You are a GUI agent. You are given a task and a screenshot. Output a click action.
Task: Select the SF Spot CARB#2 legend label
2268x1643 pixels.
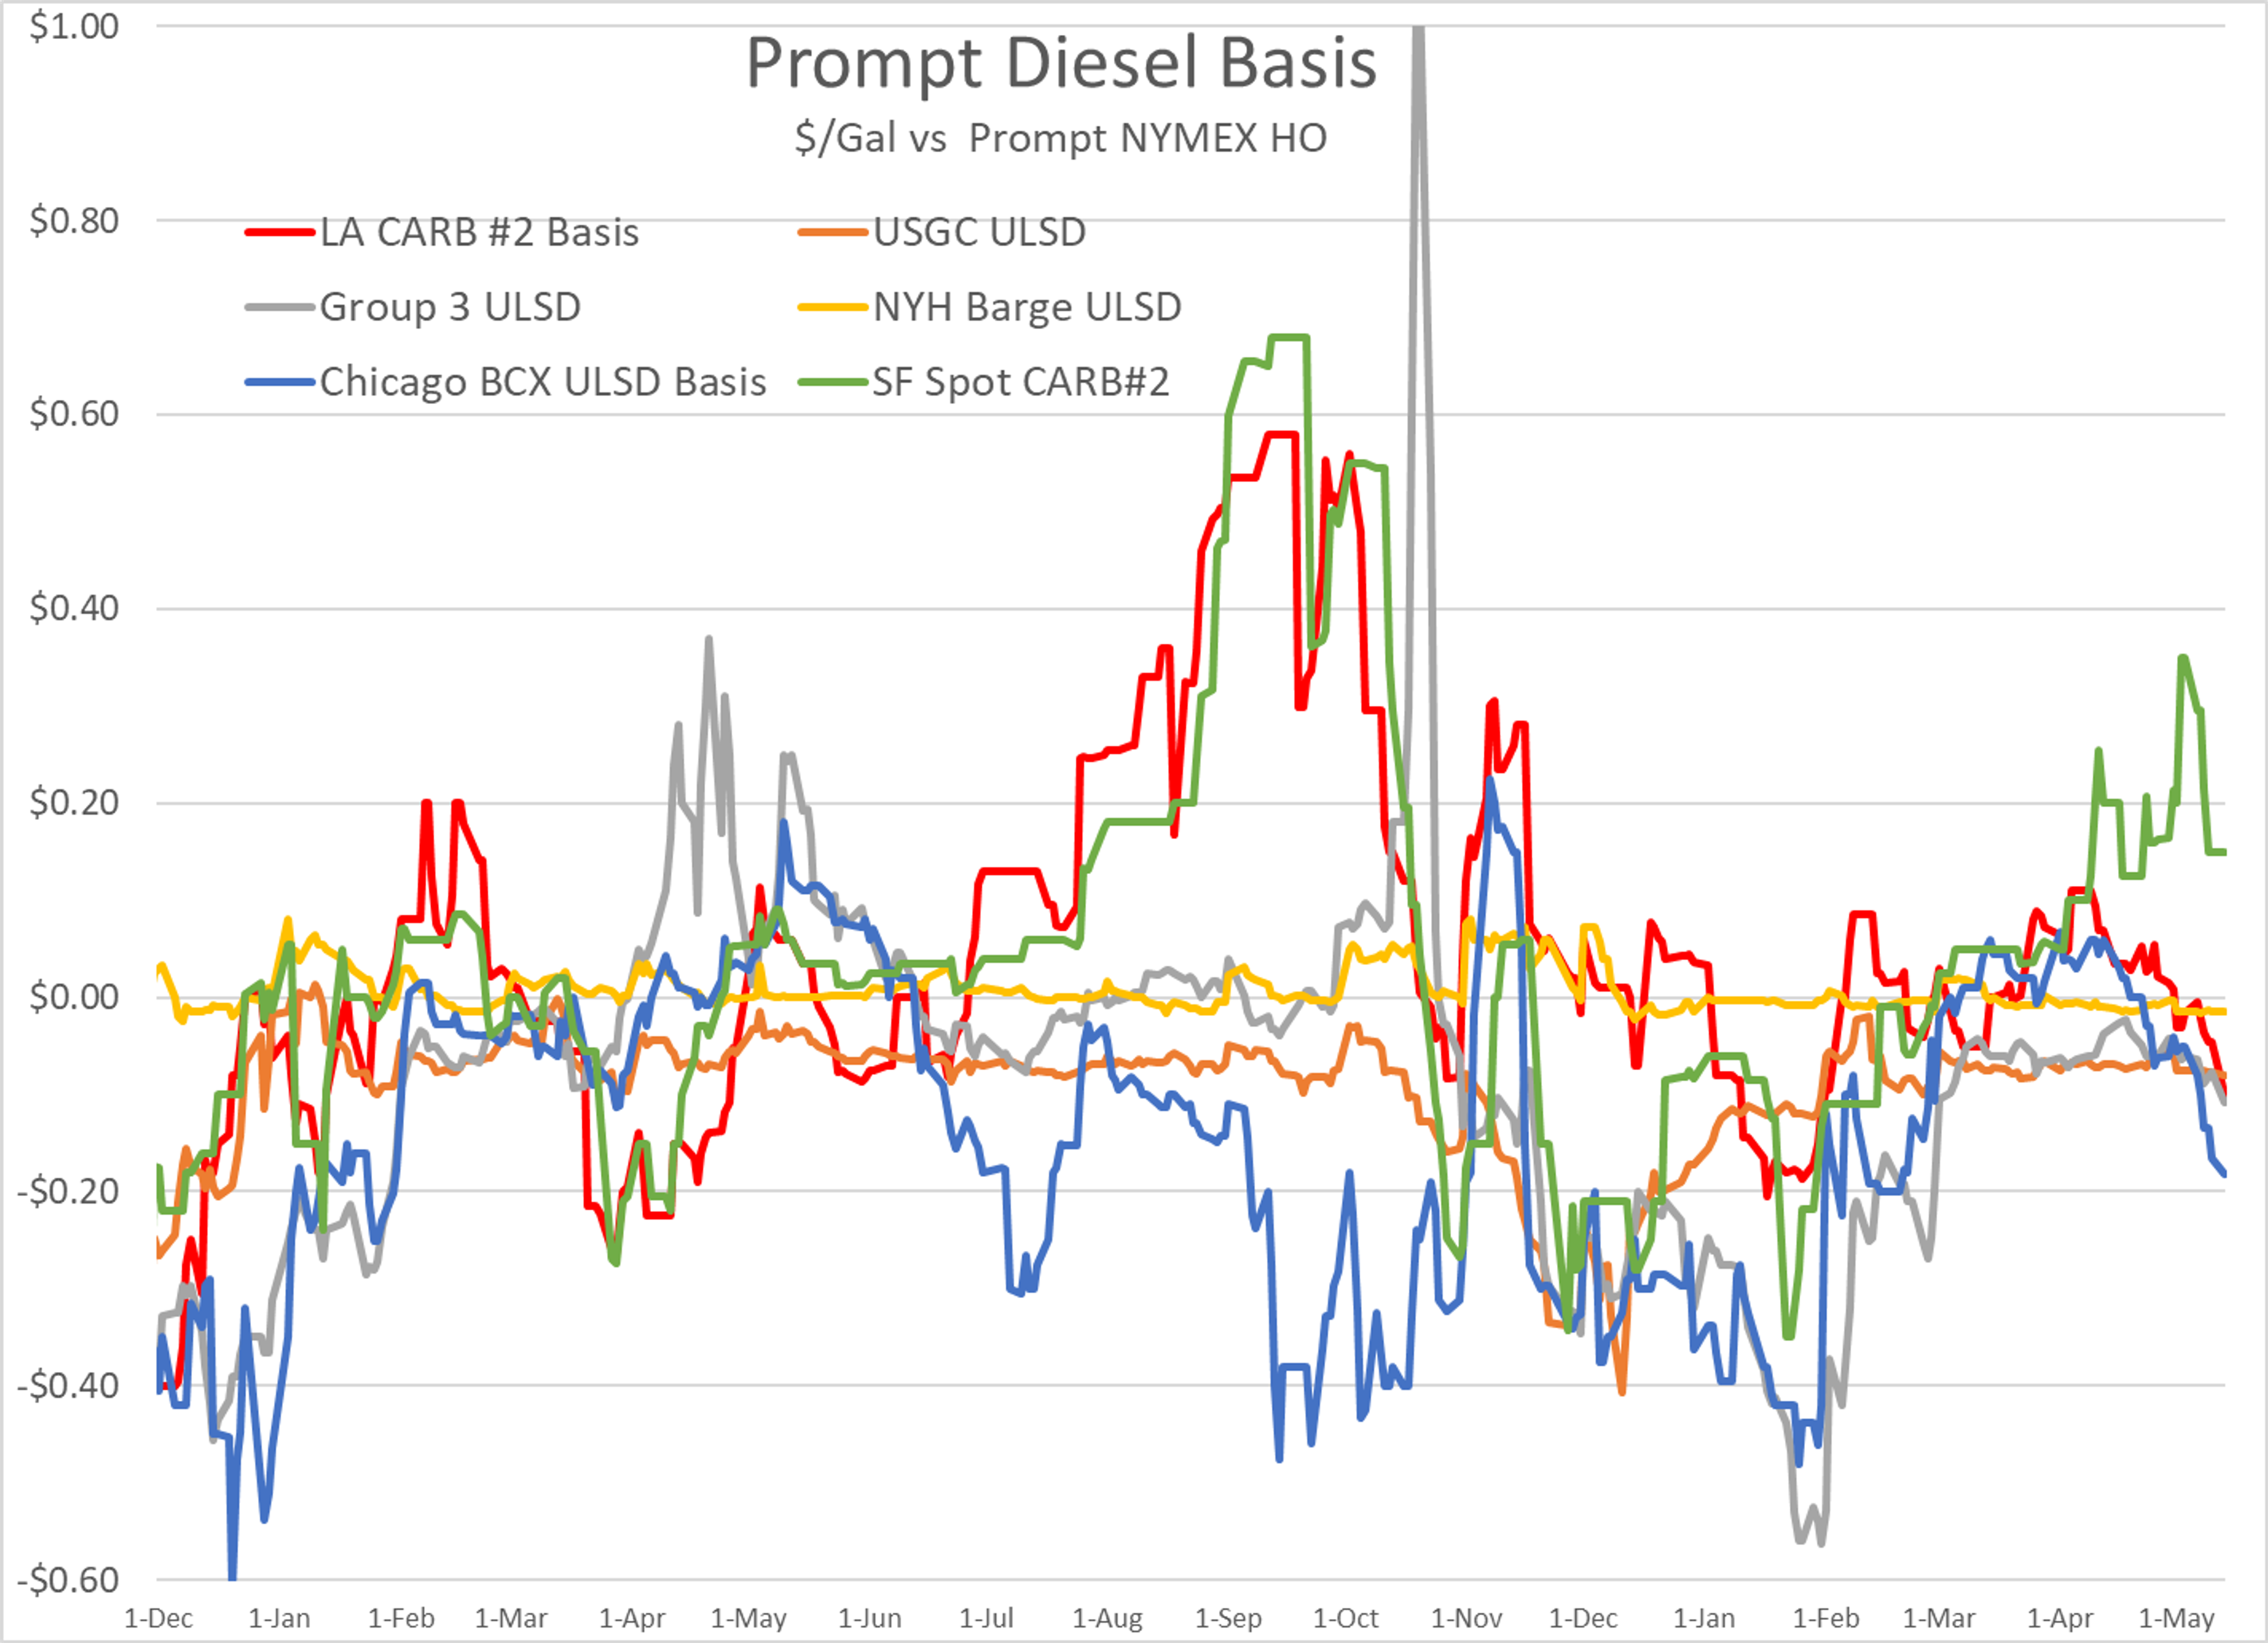(1020, 382)
